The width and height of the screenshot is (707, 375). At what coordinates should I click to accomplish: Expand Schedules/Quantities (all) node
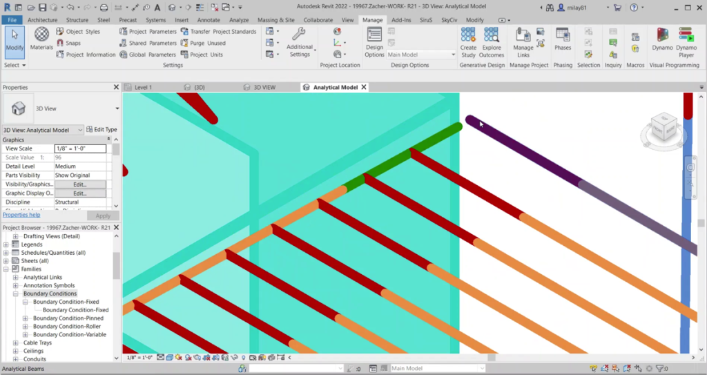pyautogui.click(x=6, y=253)
